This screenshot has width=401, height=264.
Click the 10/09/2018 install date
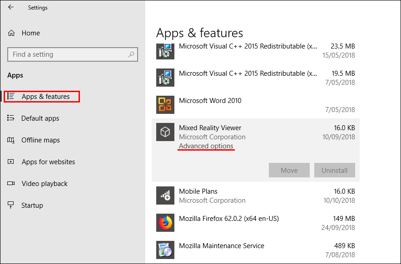[x=339, y=137]
